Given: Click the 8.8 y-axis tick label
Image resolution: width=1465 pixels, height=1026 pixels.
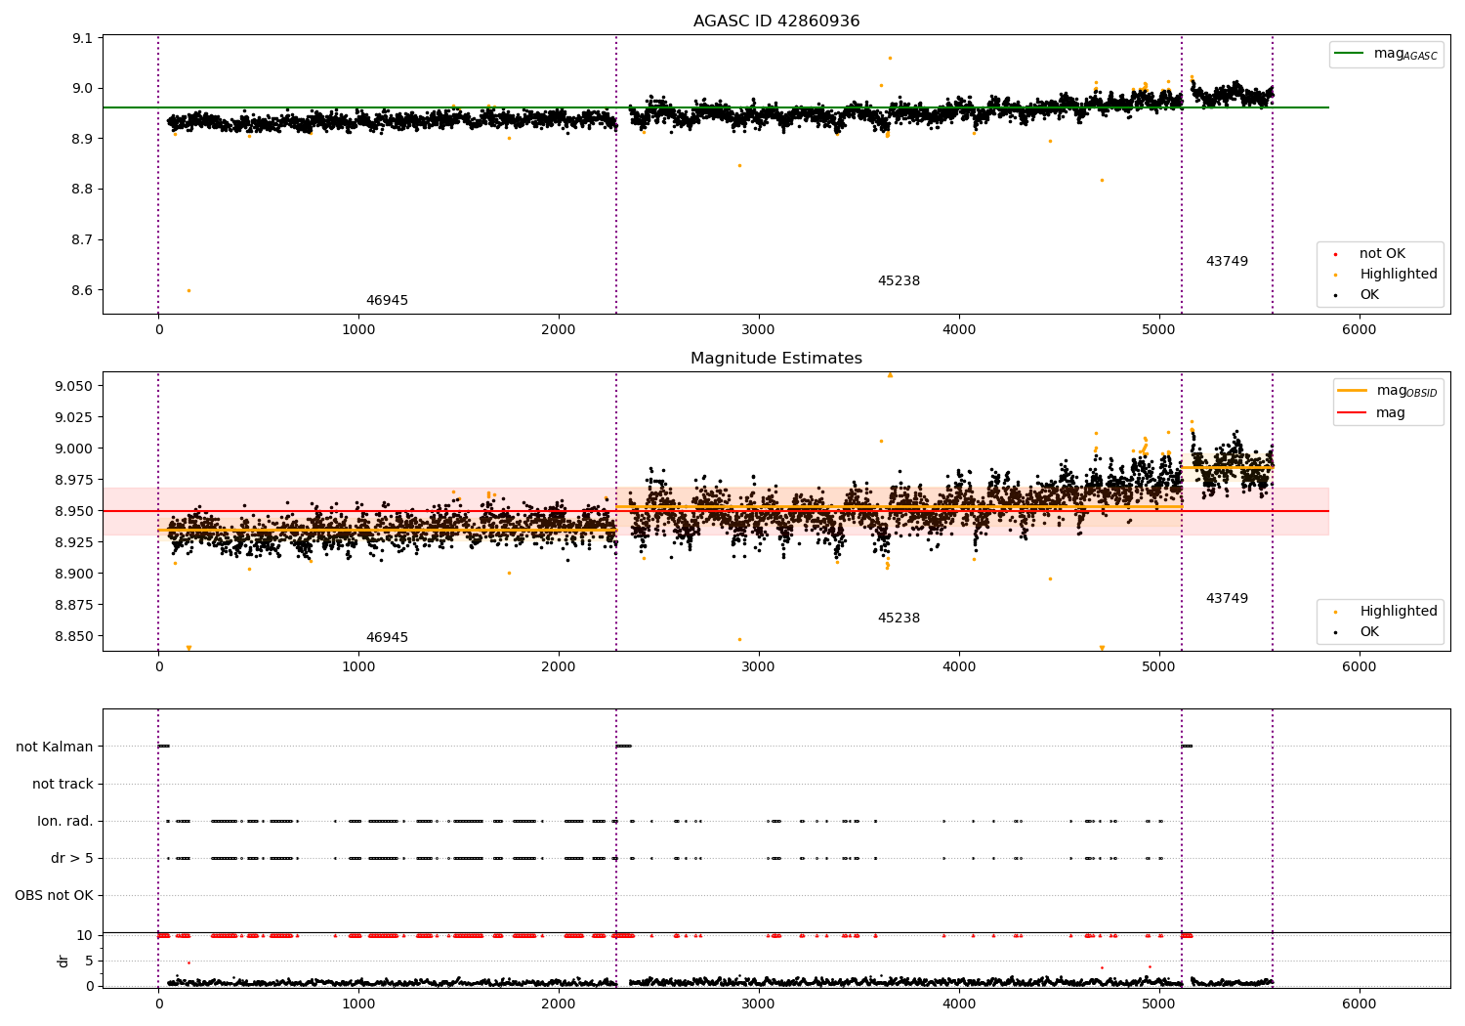Looking at the screenshot, I should [83, 190].
